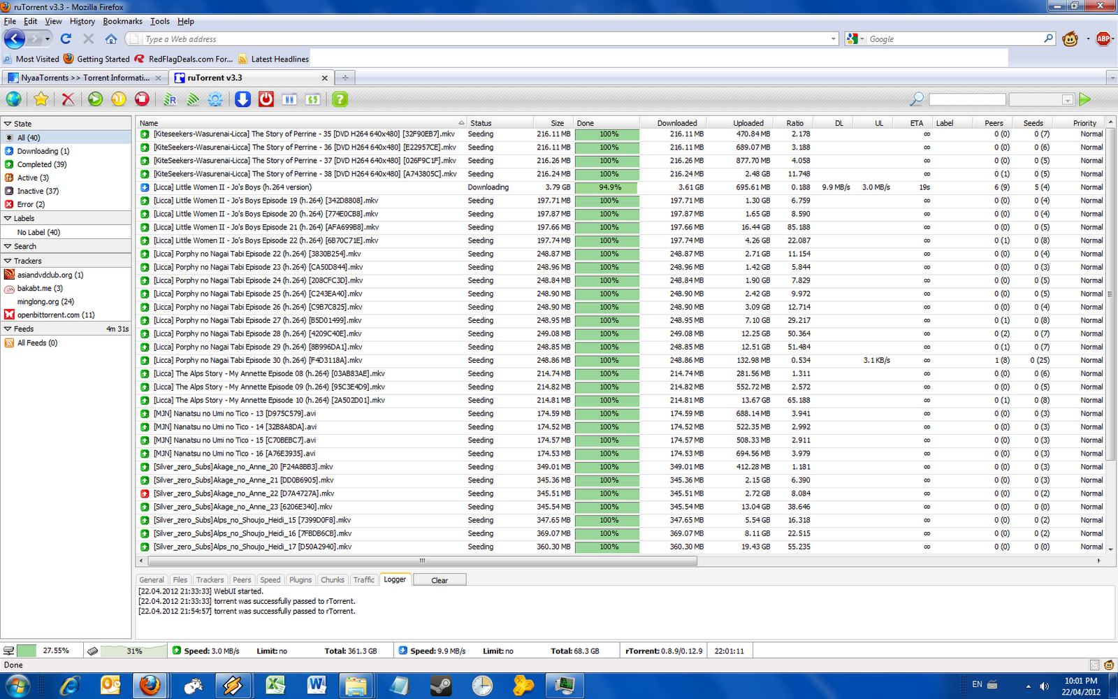Image resolution: width=1118 pixels, height=699 pixels.
Task: Open Steam from the Windows taskbar
Action: [440, 686]
